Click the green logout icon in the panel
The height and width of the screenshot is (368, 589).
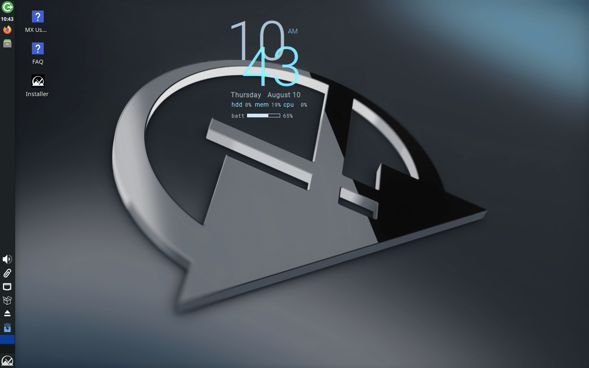pos(7,7)
